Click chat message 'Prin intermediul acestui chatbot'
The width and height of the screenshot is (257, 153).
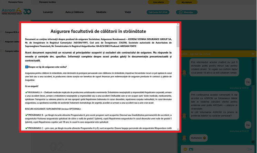tap(214, 67)
